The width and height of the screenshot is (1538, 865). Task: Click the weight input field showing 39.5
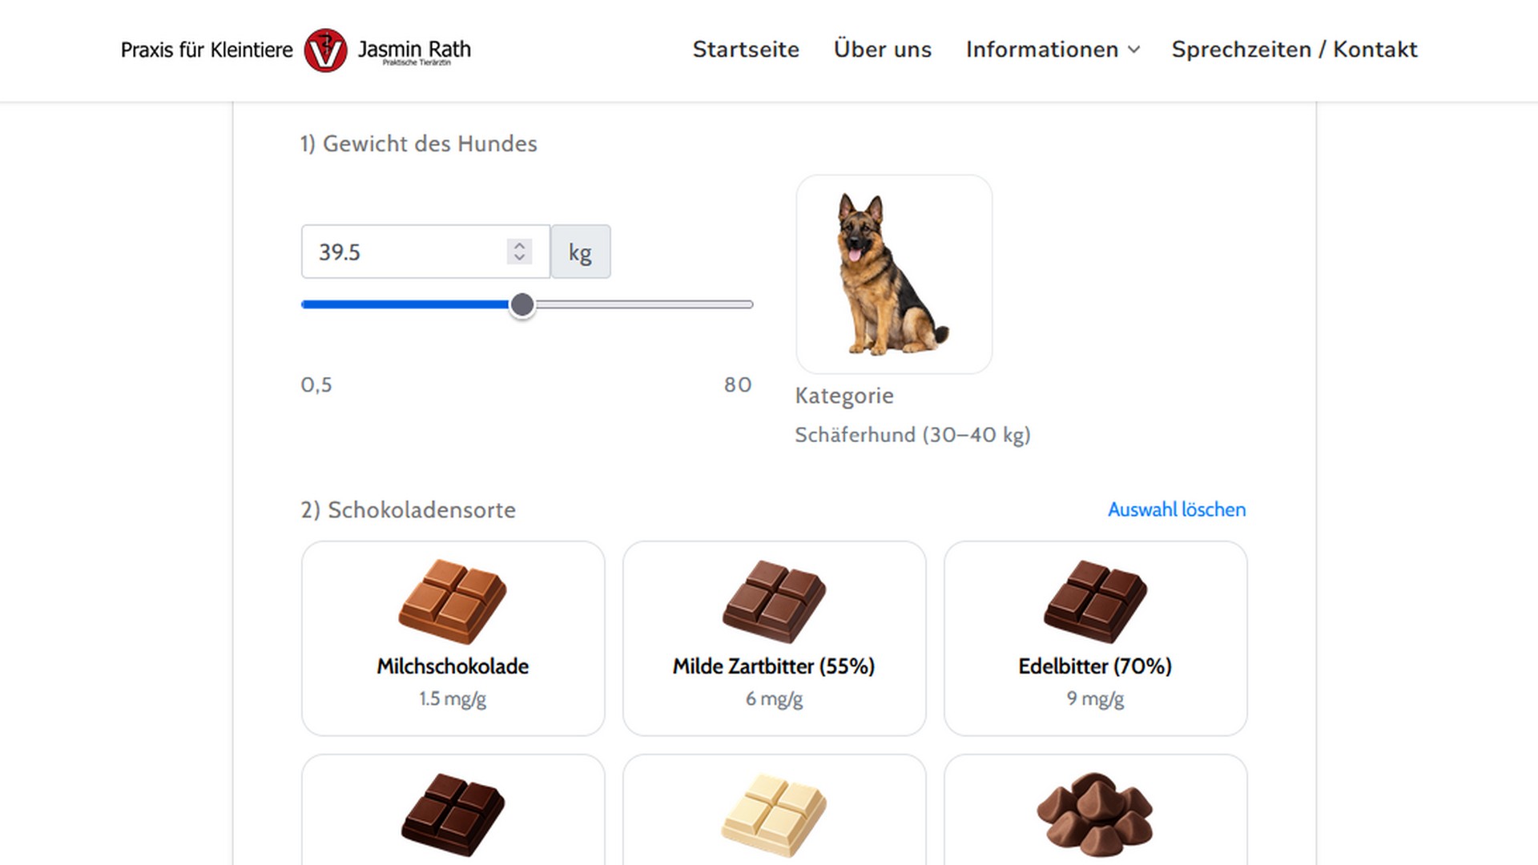click(x=425, y=251)
